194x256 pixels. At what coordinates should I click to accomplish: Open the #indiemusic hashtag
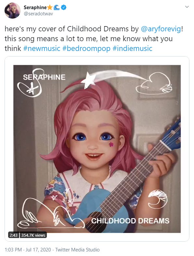coord(132,48)
